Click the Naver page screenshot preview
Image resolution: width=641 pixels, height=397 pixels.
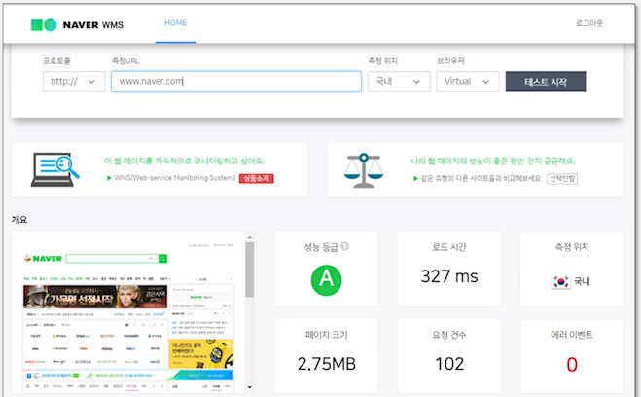click(128, 312)
